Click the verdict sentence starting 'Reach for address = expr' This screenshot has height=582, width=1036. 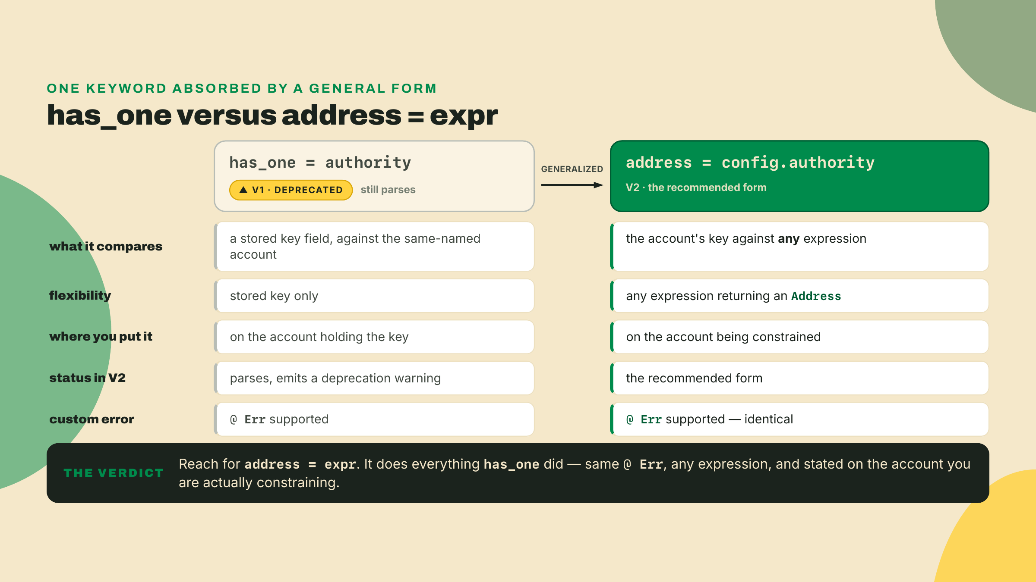click(x=575, y=473)
